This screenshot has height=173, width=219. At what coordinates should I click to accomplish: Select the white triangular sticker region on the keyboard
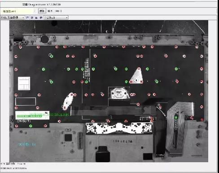[x=136, y=76]
